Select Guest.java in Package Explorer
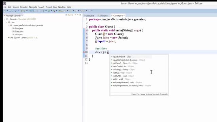Screen dimensions: 217x122 pyautogui.click(x=19, y=32)
